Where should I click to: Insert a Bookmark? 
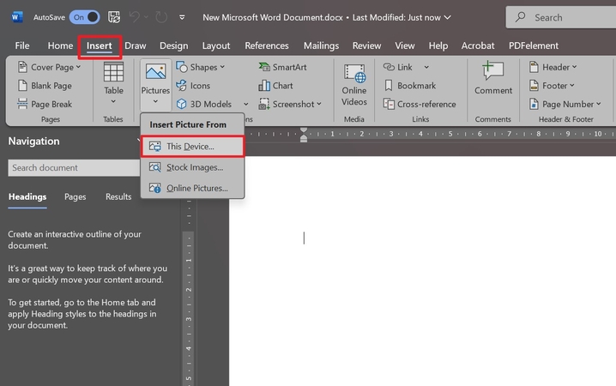tap(410, 86)
